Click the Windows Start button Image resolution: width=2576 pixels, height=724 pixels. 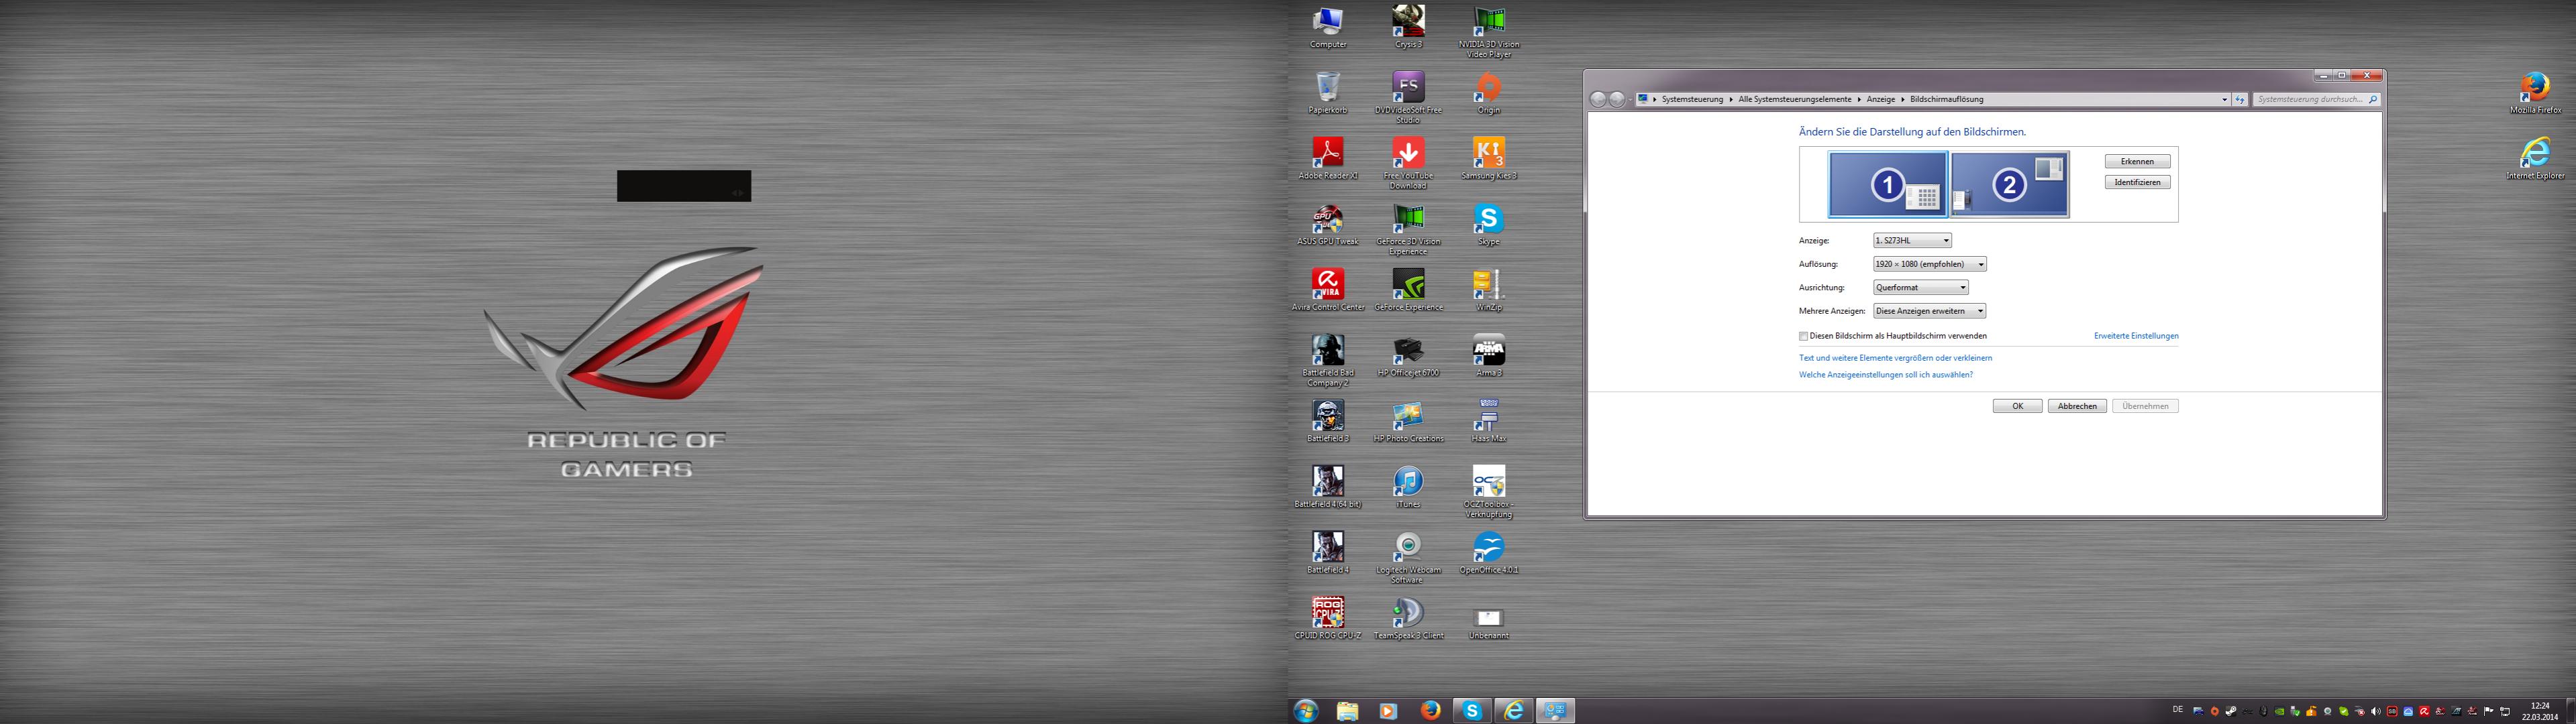(1305, 710)
